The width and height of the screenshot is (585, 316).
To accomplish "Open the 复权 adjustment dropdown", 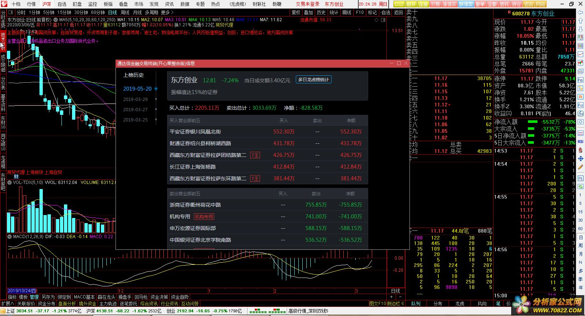I will tap(296, 12).
